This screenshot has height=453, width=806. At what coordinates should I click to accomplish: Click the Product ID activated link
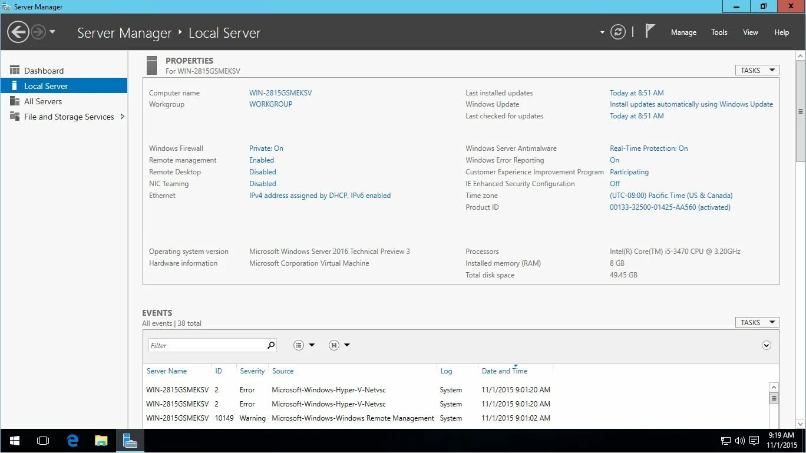pos(670,207)
